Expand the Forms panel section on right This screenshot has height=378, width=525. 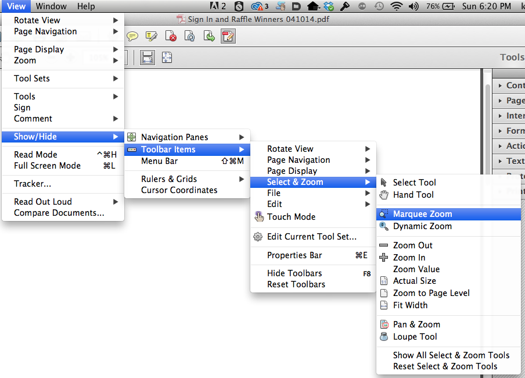coord(509,130)
